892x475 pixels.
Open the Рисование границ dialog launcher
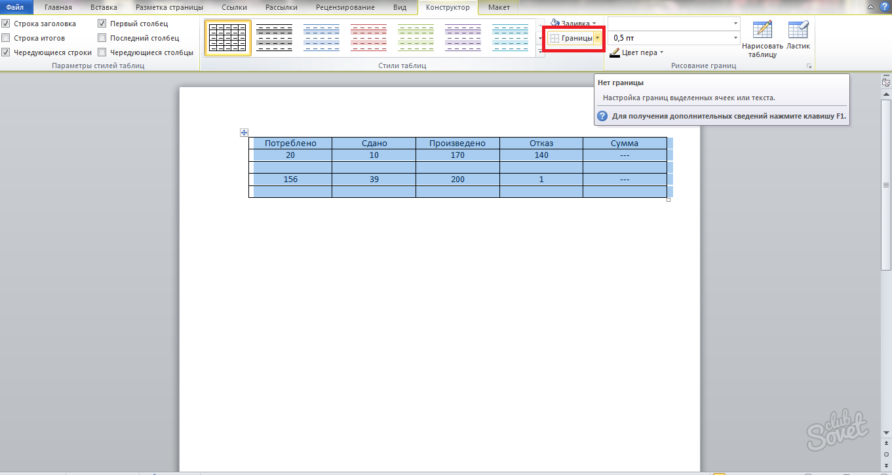tap(809, 66)
